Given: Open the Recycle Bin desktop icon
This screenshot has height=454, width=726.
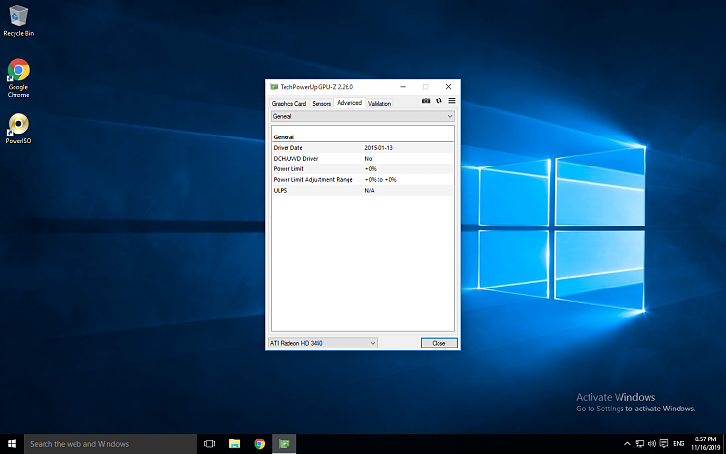Looking at the screenshot, I should coord(18,20).
